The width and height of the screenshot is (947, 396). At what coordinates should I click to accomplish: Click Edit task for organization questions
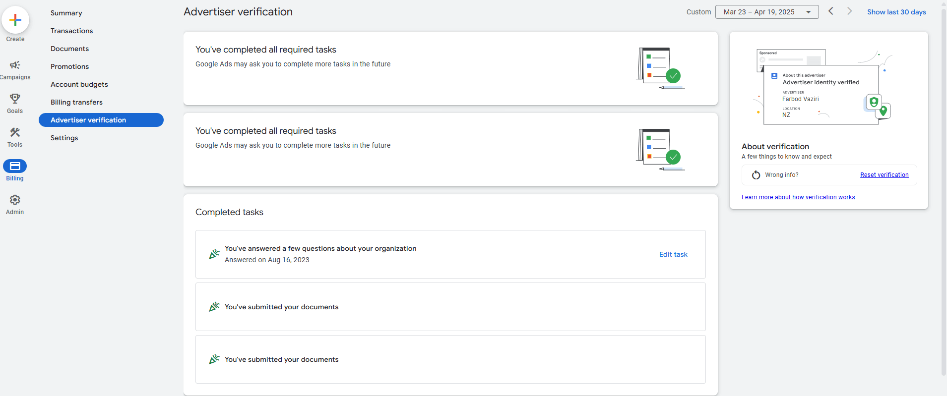[x=673, y=254]
